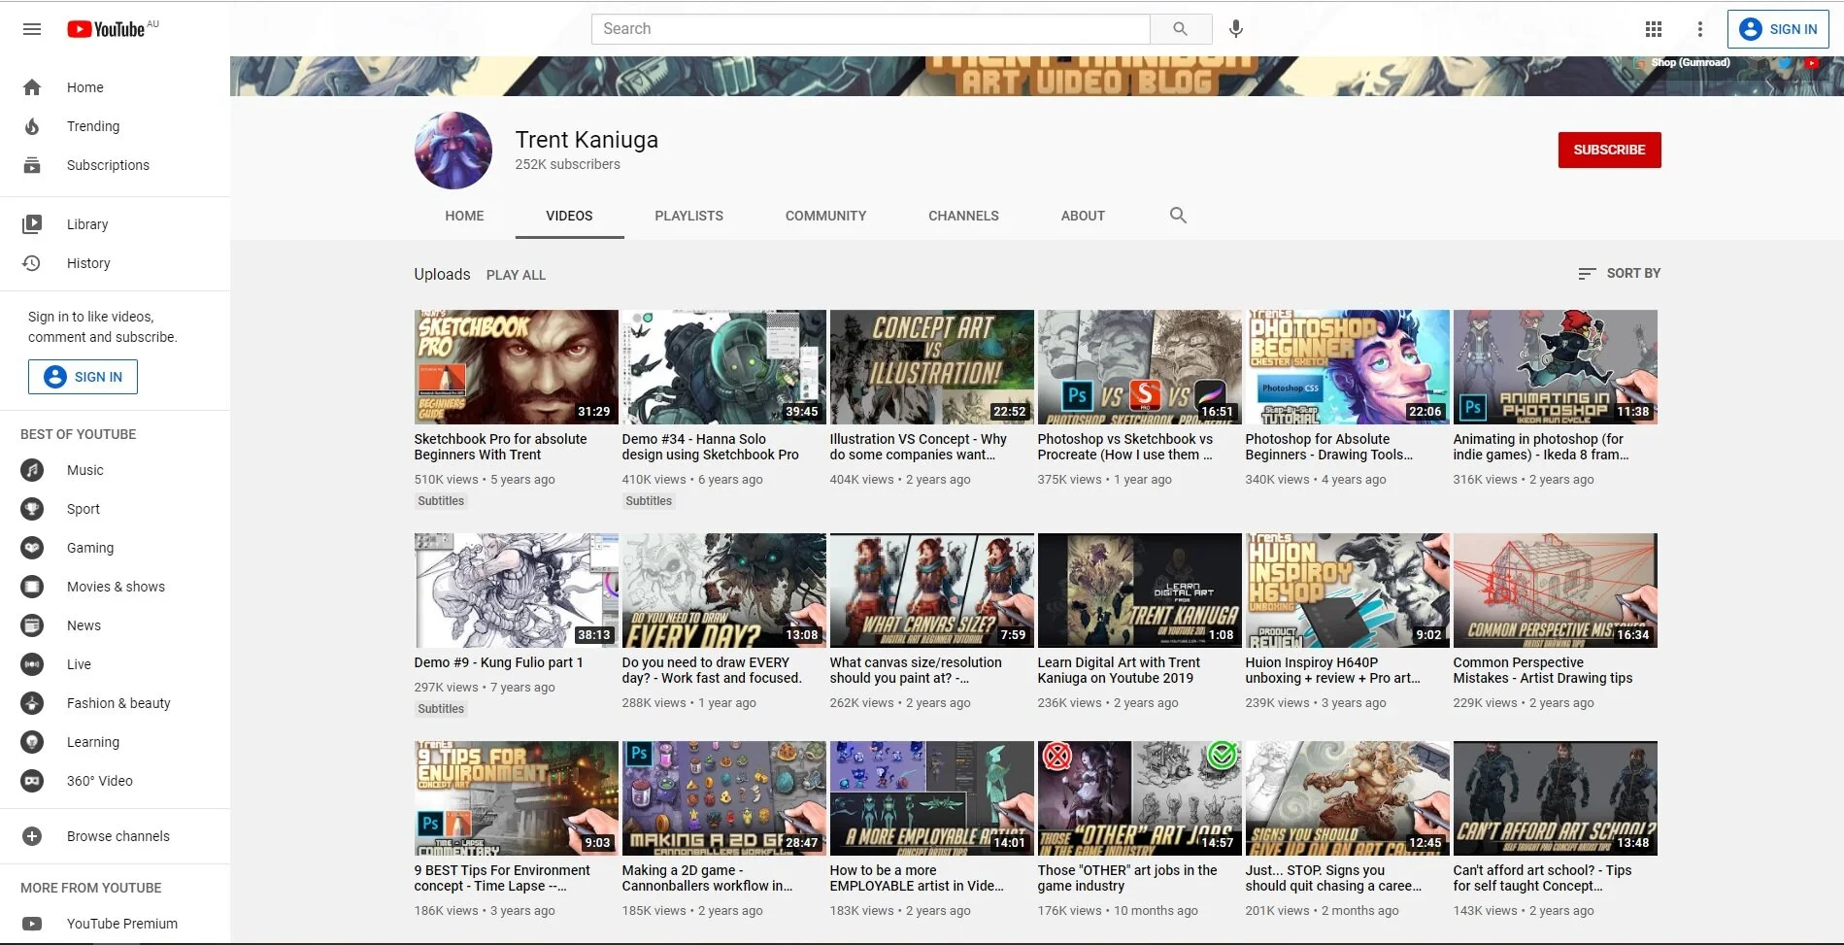
Task: Open the About tab
Action: (1083, 216)
